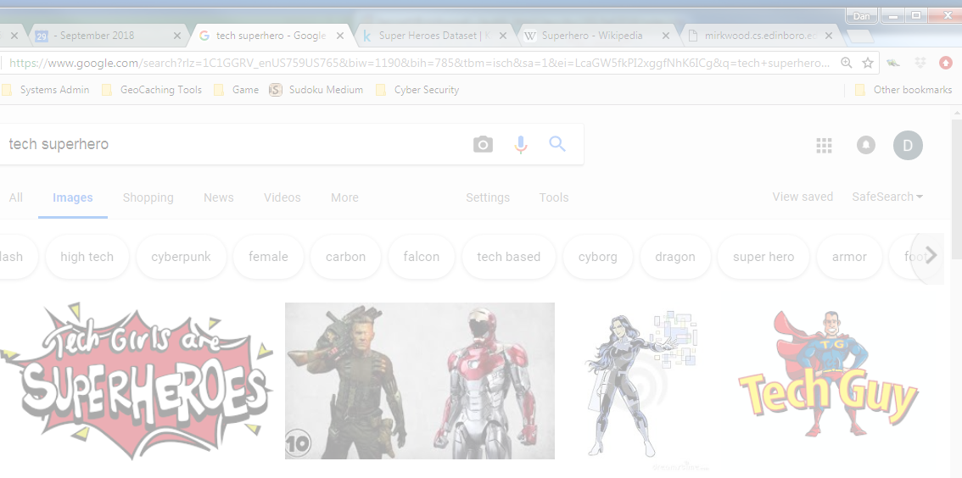This screenshot has height=478, width=962.
Task: Select the Shopping search tab
Action: click(x=148, y=197)
